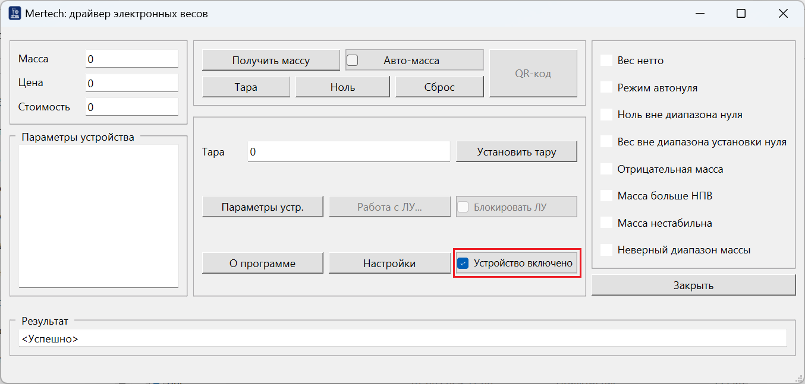Click the Тара value input field
Image resolution: width=805 pixels, height=384 pixels.
click(x=348, y=151)
